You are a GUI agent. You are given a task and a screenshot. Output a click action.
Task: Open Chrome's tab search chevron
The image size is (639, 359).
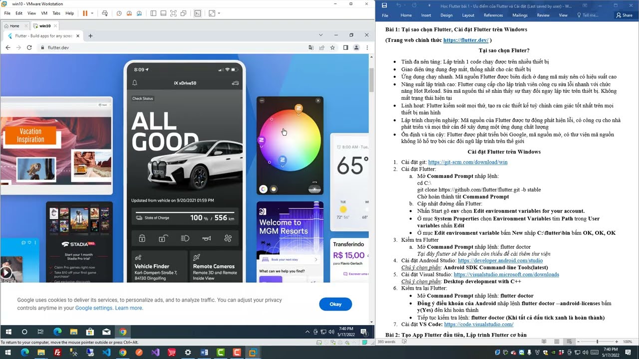point(321,35)
